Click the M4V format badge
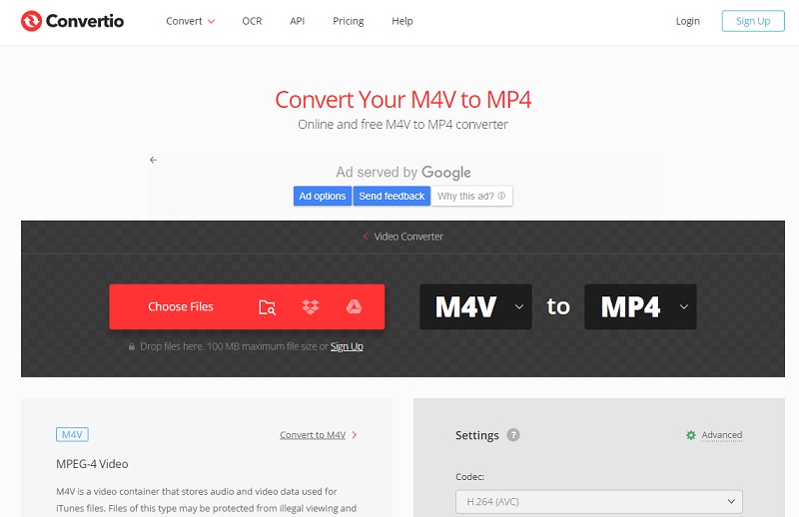799x517 pixels. click(72, 434)
